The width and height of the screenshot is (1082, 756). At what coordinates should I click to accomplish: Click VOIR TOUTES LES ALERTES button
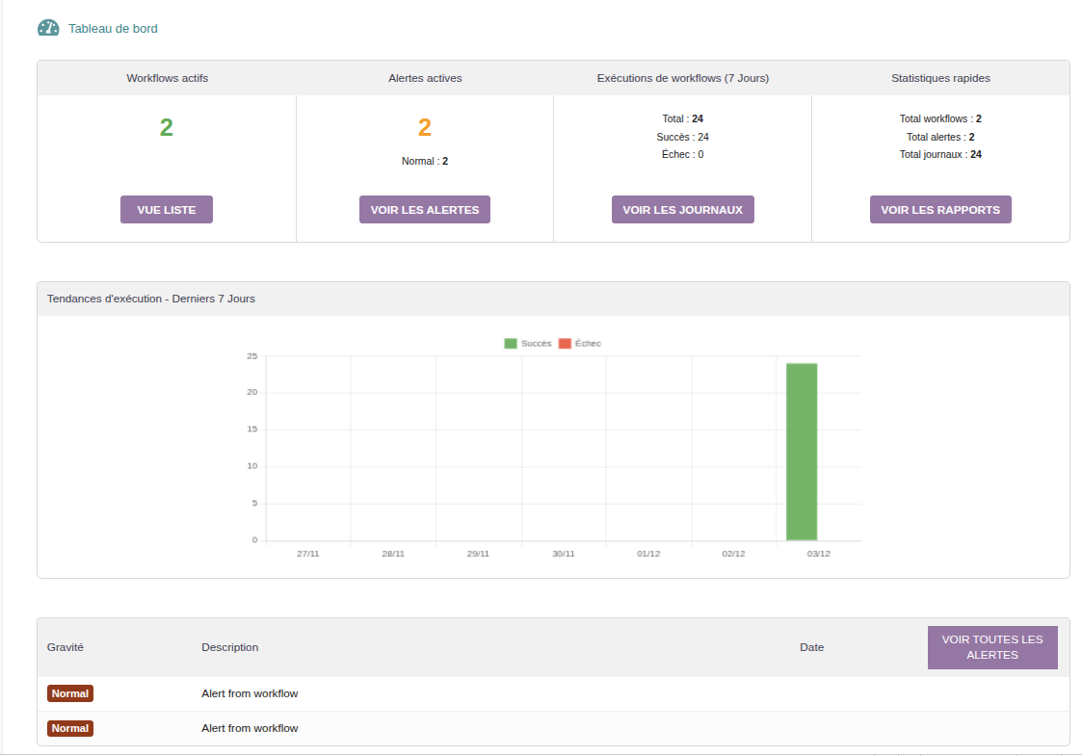click(992, 647)
